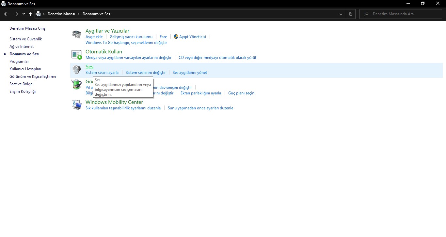
Task: Click the Denetim Masası breadcrumb
Action: point(61,14)
